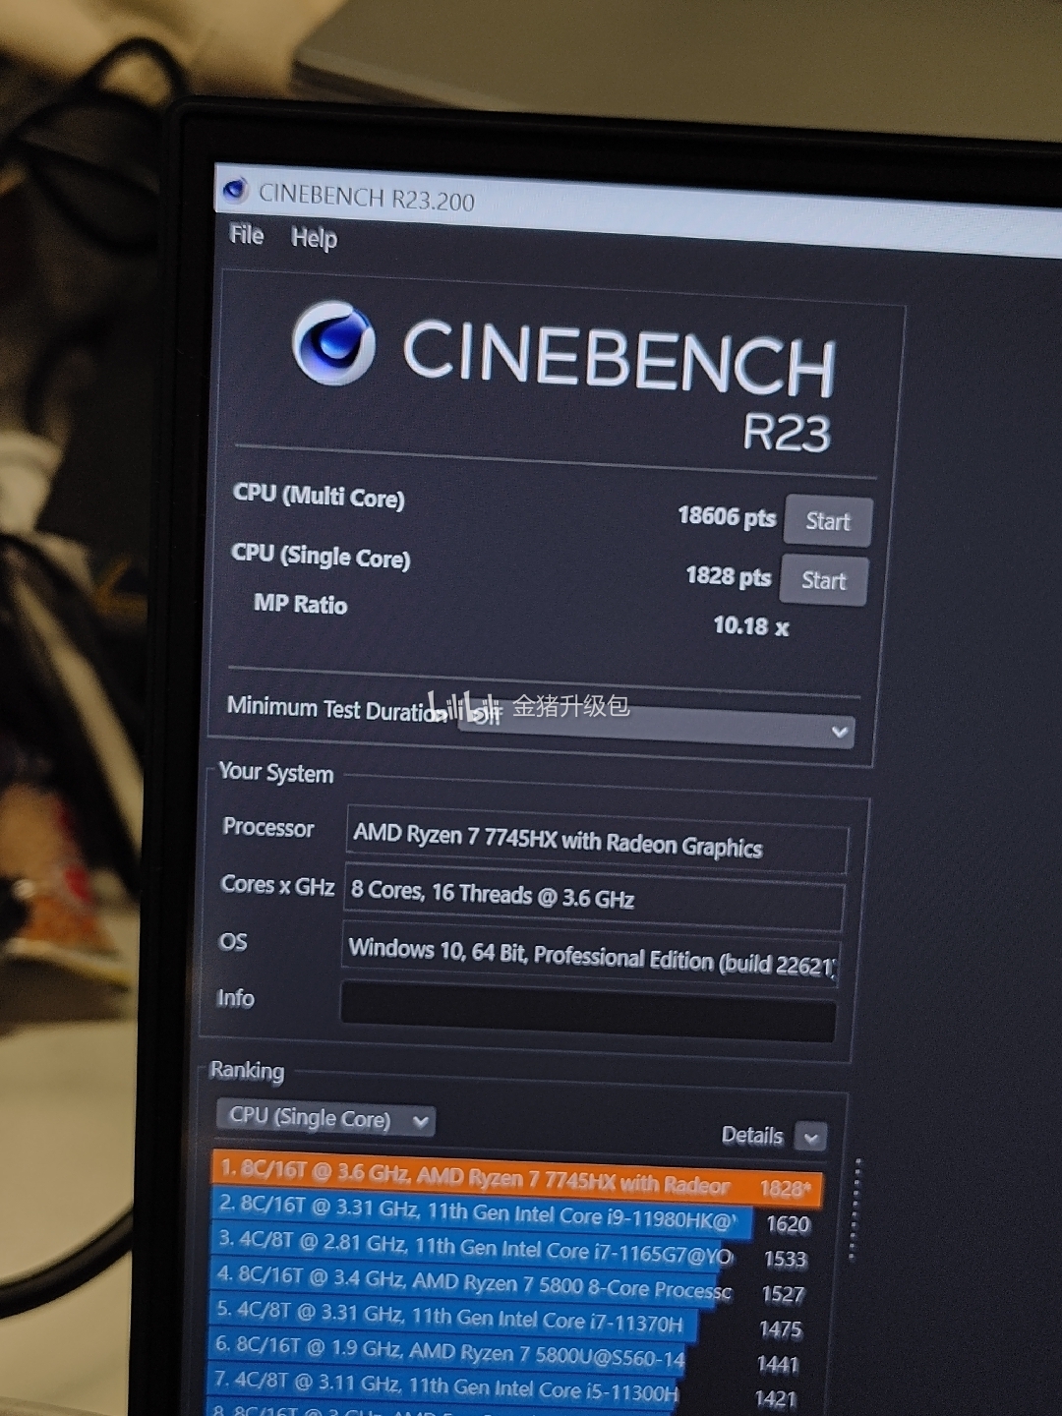Click the blue sphere Cinebench logo

(333, 342)
